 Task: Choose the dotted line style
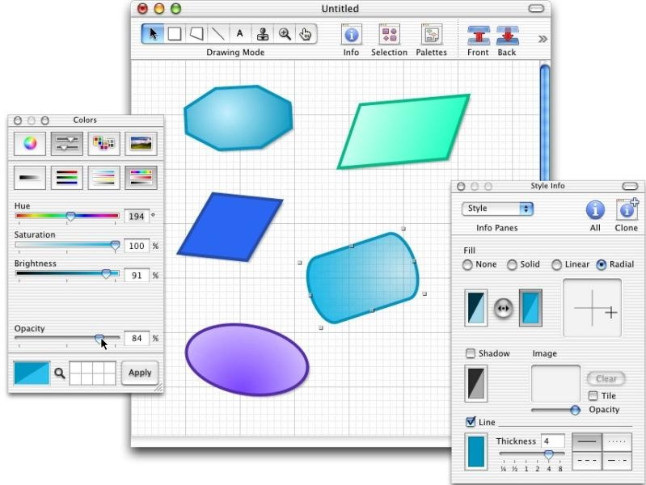[x=617, y=442]
